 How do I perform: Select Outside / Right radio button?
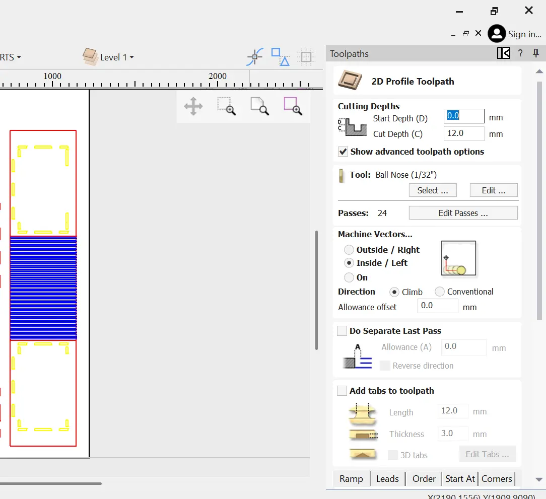[349, 250]
